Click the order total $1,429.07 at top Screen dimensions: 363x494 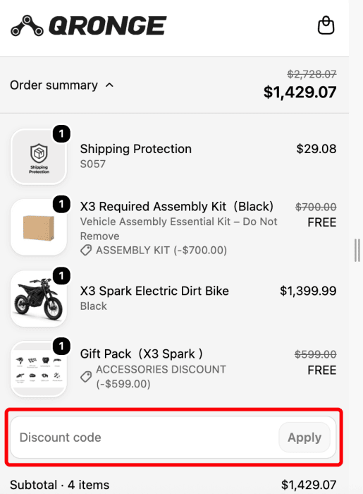tap(300, 92)
